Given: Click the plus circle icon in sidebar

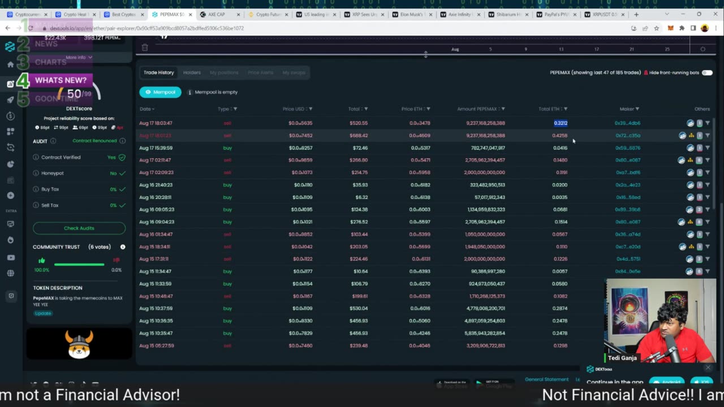Looking at the screenshot, I should pyautogui.click(x=10, y=196).
